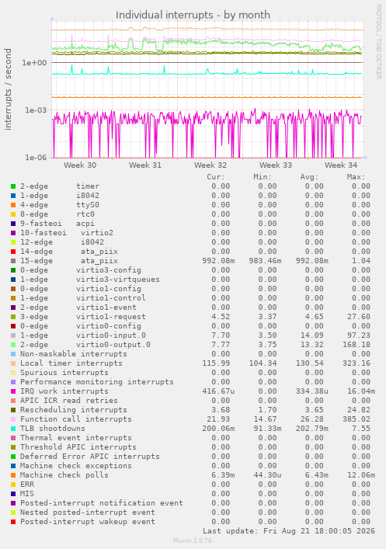Screen dimensions: 386x549
Task: Click the 1e+00 y-axis label
Action: tap(34, 63)
